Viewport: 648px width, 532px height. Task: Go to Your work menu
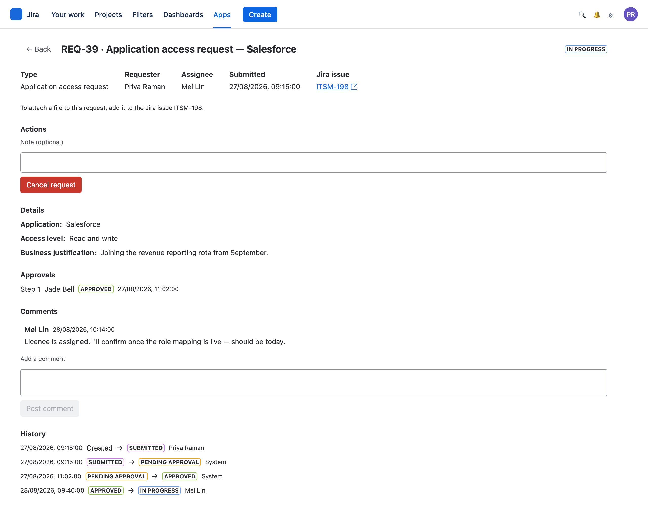pyautogui.click(x=68, y=15)
